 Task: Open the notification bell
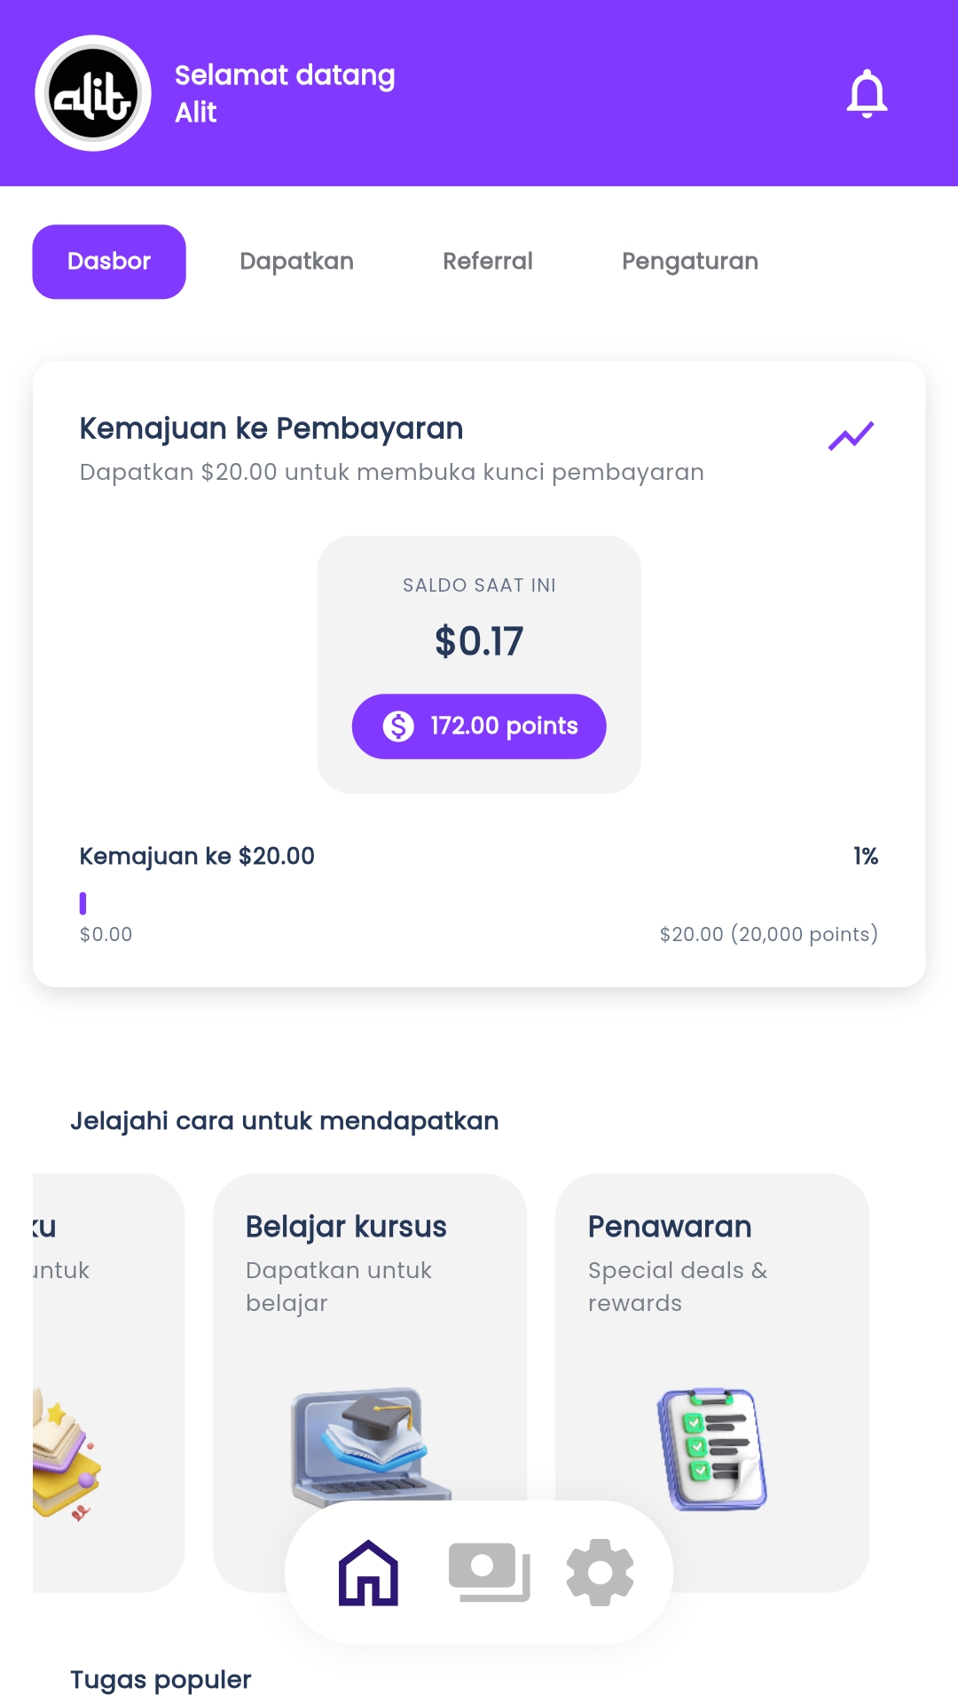pyautogui.click(x=867, y=93)
